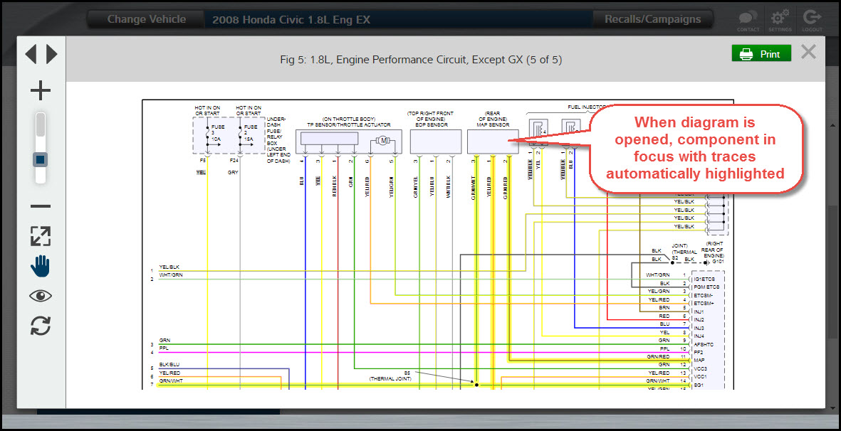The height and width of the screenshot is (431, 841).
Task: Expand the diagram to full screen
Action: [41, 236]
